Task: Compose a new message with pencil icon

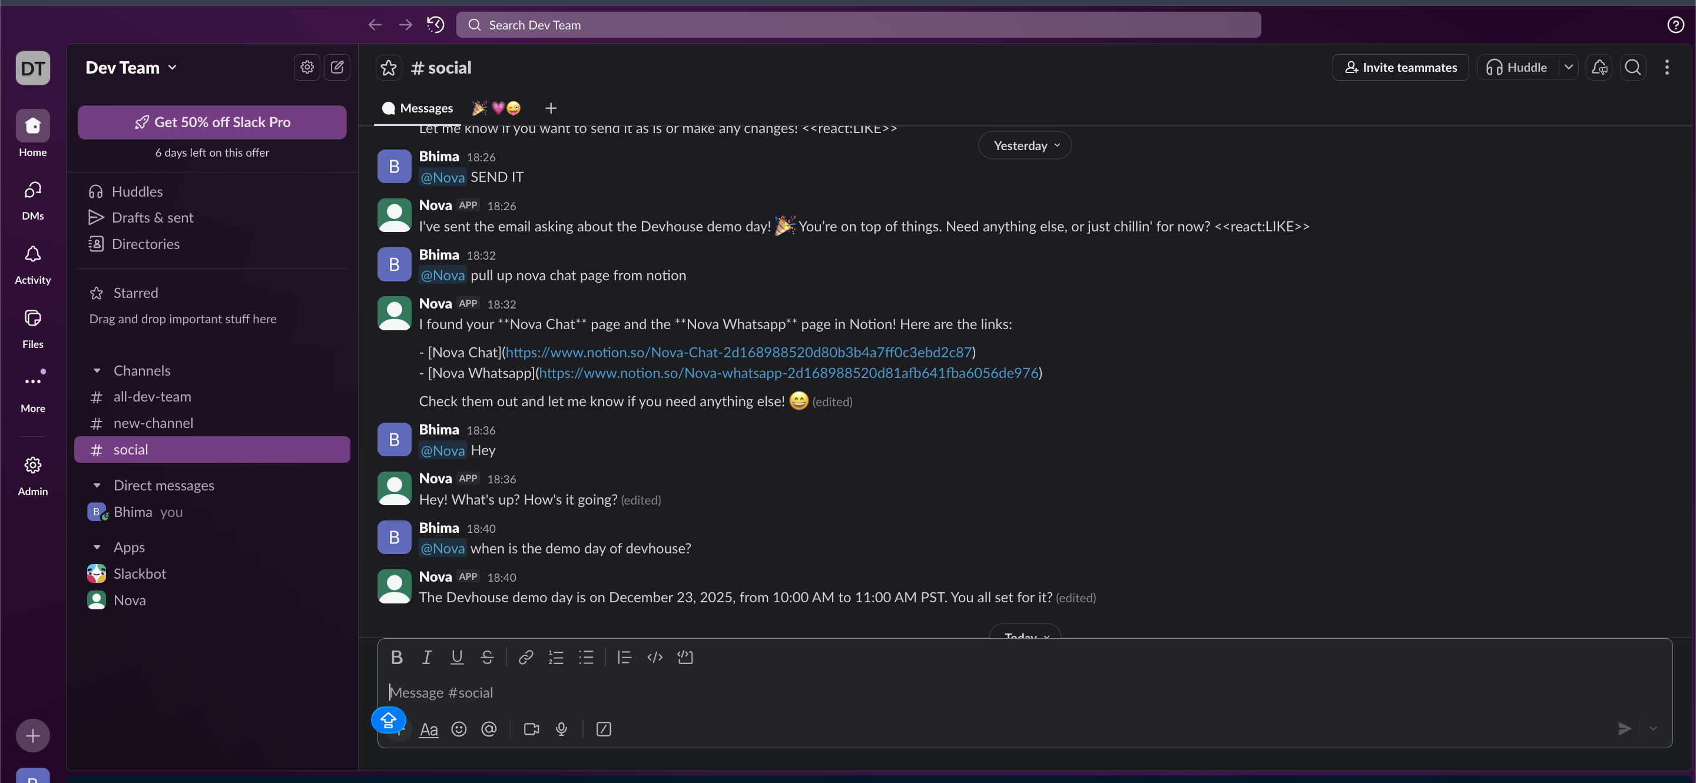Action: (x=337, y=67)
